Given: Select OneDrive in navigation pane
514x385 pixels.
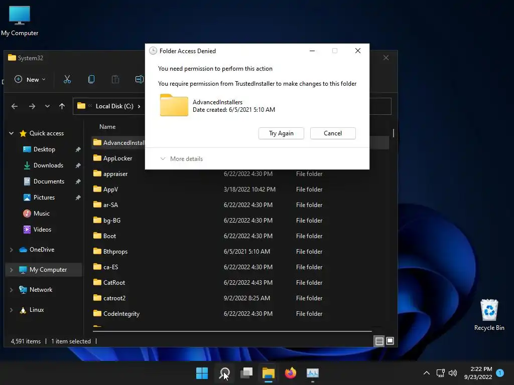Looking at the screenshot, I should [42, 250].
